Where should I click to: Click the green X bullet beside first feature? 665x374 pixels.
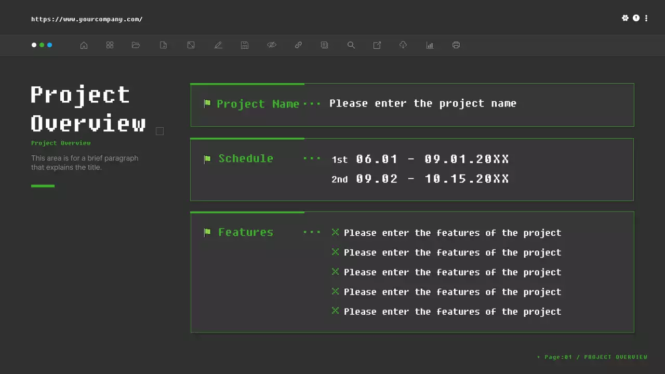click(335, 232)
